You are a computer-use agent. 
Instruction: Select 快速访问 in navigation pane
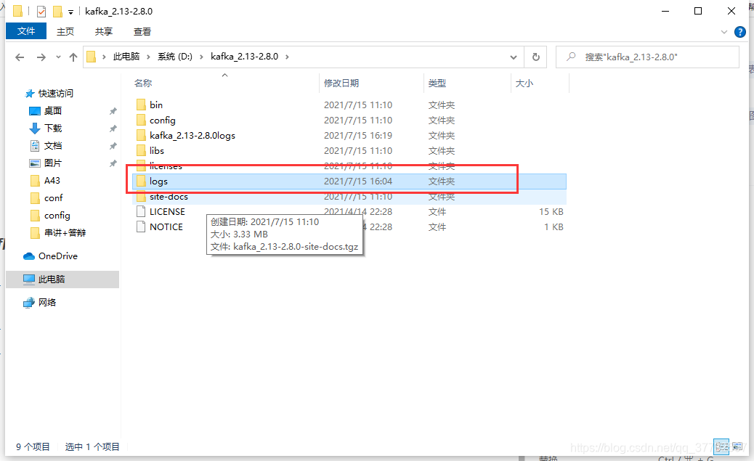pos(49,93)
